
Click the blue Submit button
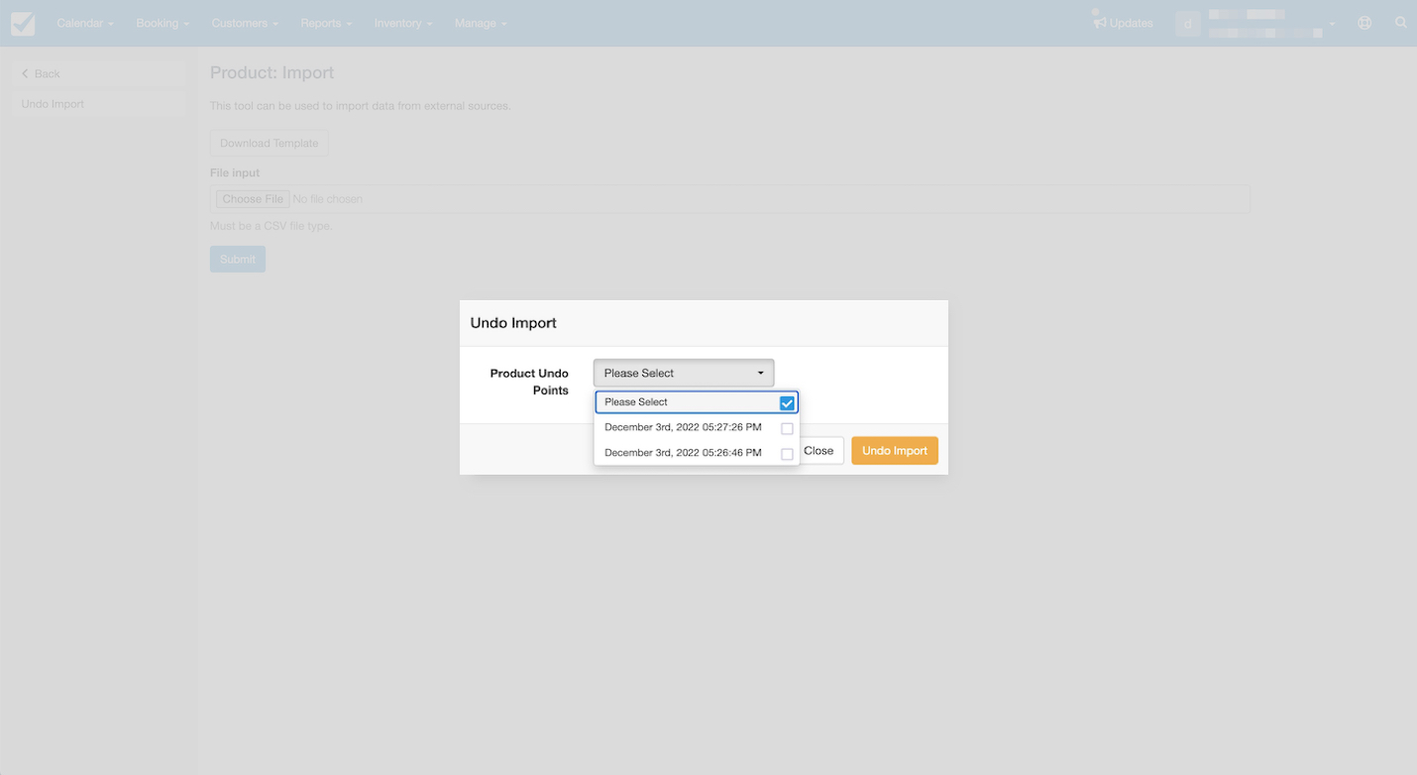point(238,259)
